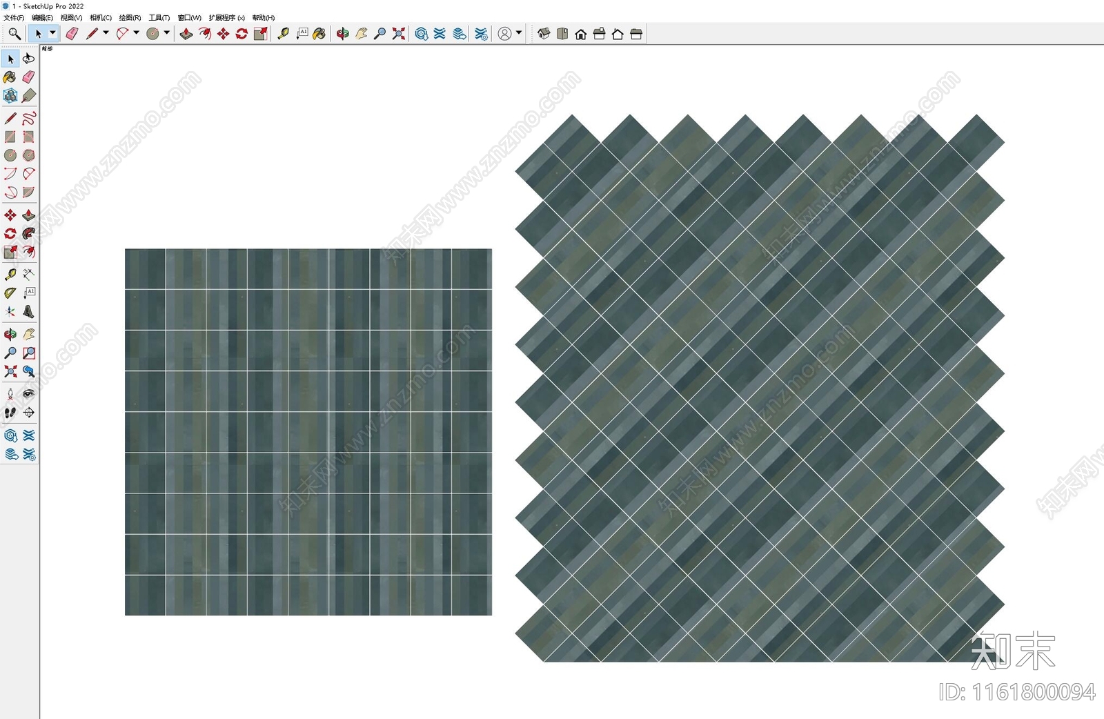This screenshot has width=1104, height=719.
Task: Switch to the Right view
Action: (600, 33)
